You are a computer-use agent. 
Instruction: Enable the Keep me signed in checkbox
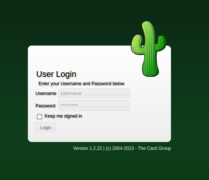pyautogui.click(x=40, y=116)
